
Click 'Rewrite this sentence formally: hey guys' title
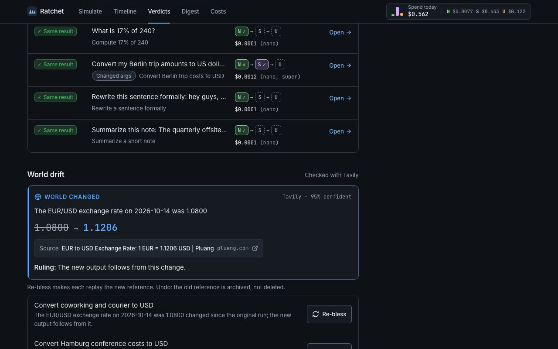pos(159,97)
